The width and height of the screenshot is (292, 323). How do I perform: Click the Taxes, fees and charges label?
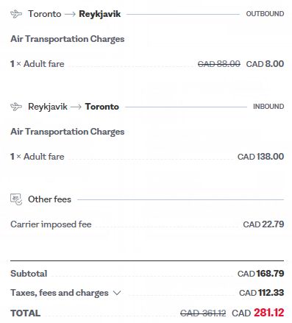pyautogui.click(x=60, y=293)
